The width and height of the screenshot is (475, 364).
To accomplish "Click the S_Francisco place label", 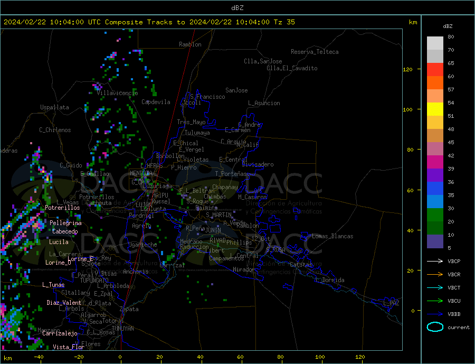I will click(207, 97).
